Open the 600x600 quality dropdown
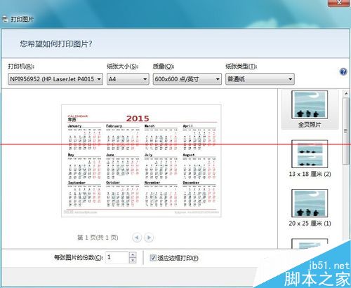This screenshot has width=351, height=288. tap(187, 79)
